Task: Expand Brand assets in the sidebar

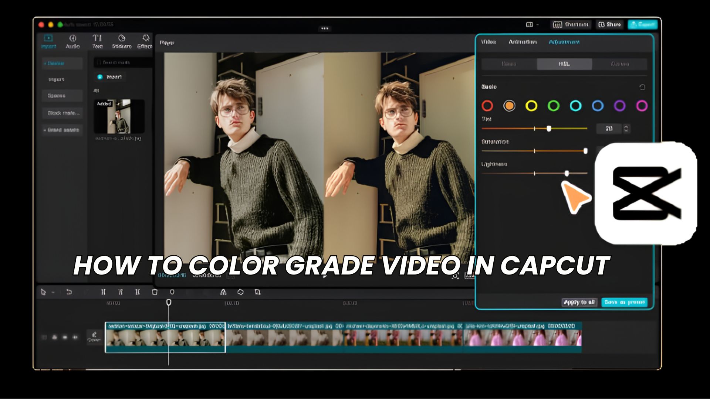Action: (x=62, y=130)
